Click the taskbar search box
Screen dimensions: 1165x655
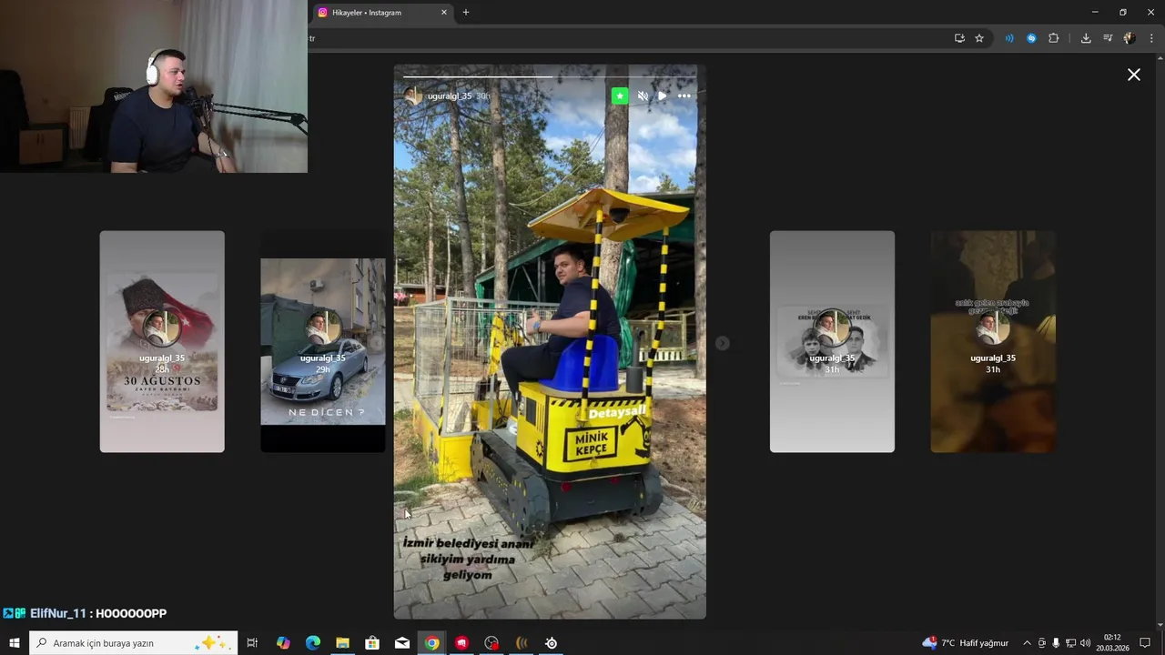point(134,643)
